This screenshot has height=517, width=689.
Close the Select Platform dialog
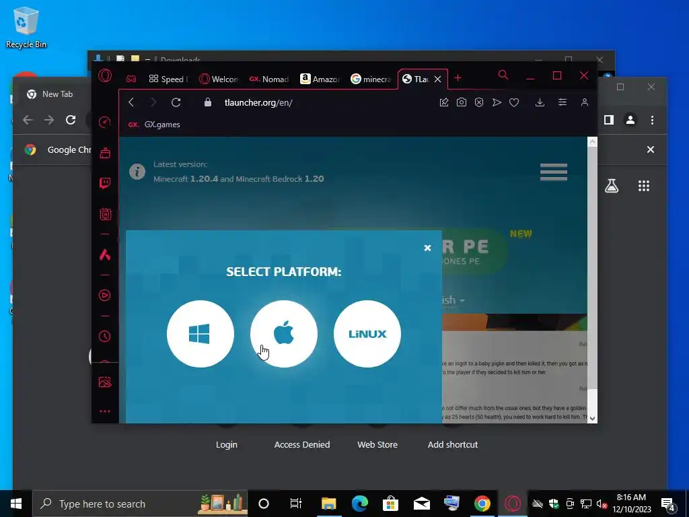427,248
